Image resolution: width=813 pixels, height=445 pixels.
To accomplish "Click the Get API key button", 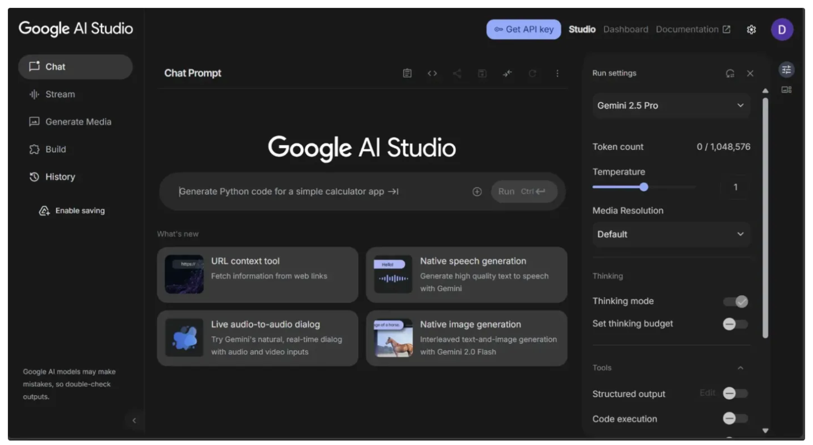I will pyautogui.click(x=523, y=30).
